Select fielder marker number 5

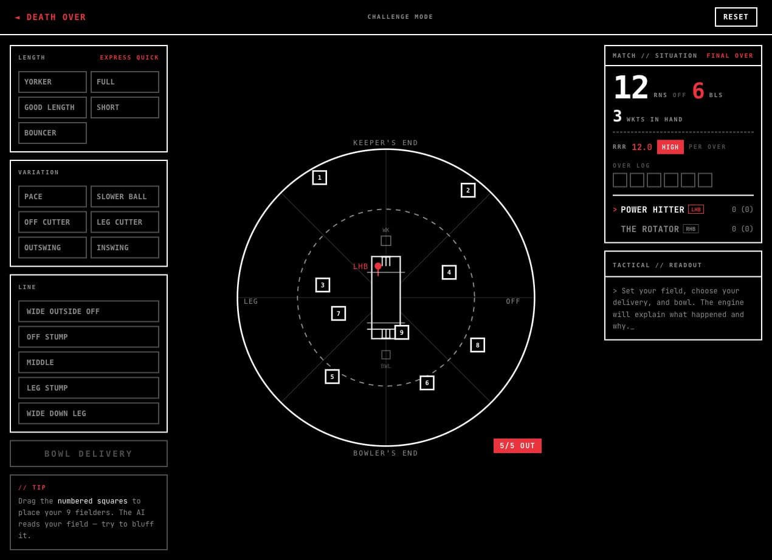[332, 377]
